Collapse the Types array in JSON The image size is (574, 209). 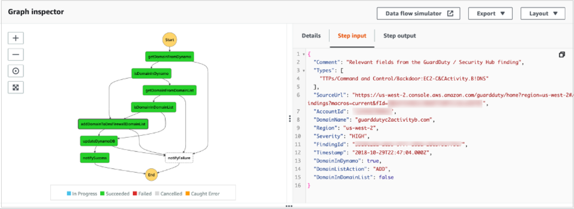(303, 70)
